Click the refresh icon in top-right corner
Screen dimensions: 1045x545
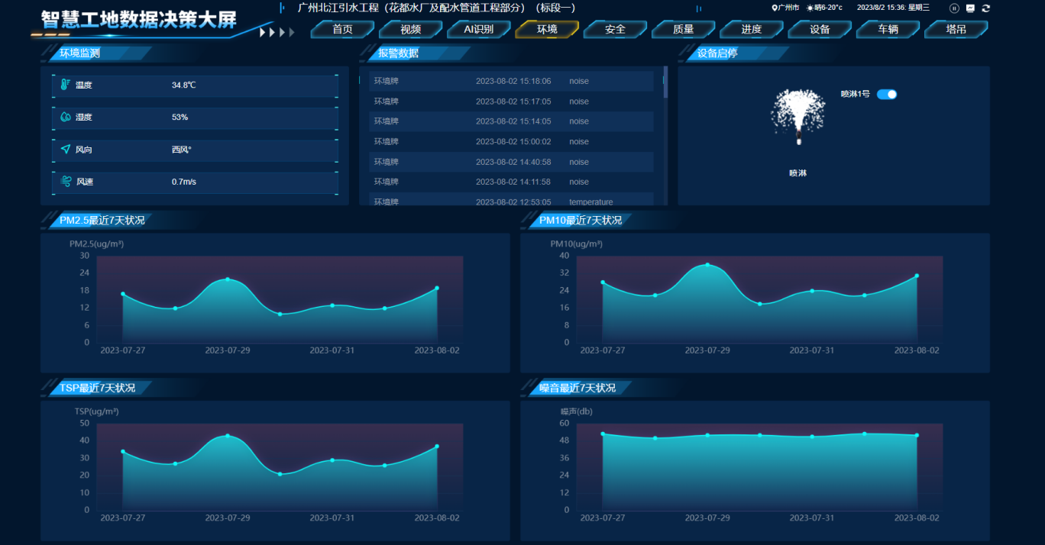[x=986, y=8]
